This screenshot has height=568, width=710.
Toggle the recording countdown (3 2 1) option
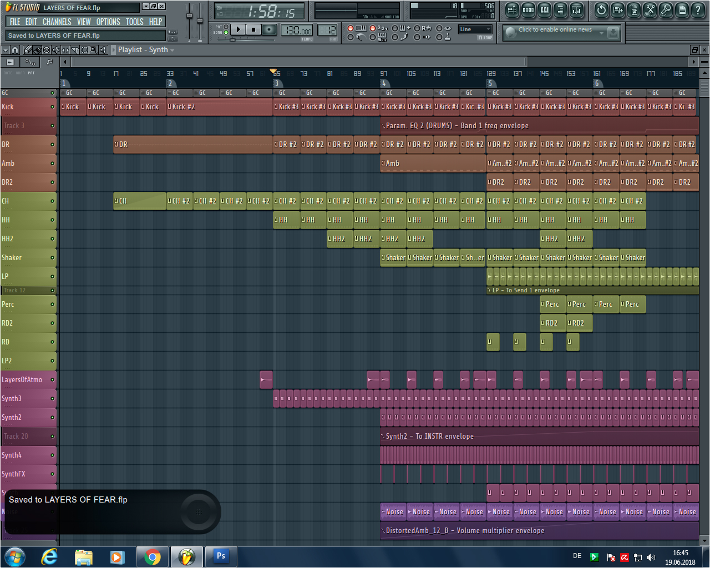[379, 28]
